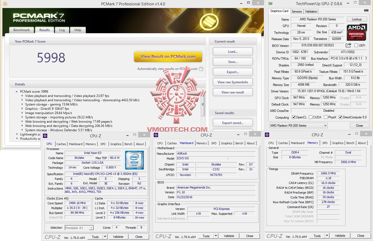This screenshot has width=373, height=241.
Task: Click the Save... result button
Action: (233, 62)
